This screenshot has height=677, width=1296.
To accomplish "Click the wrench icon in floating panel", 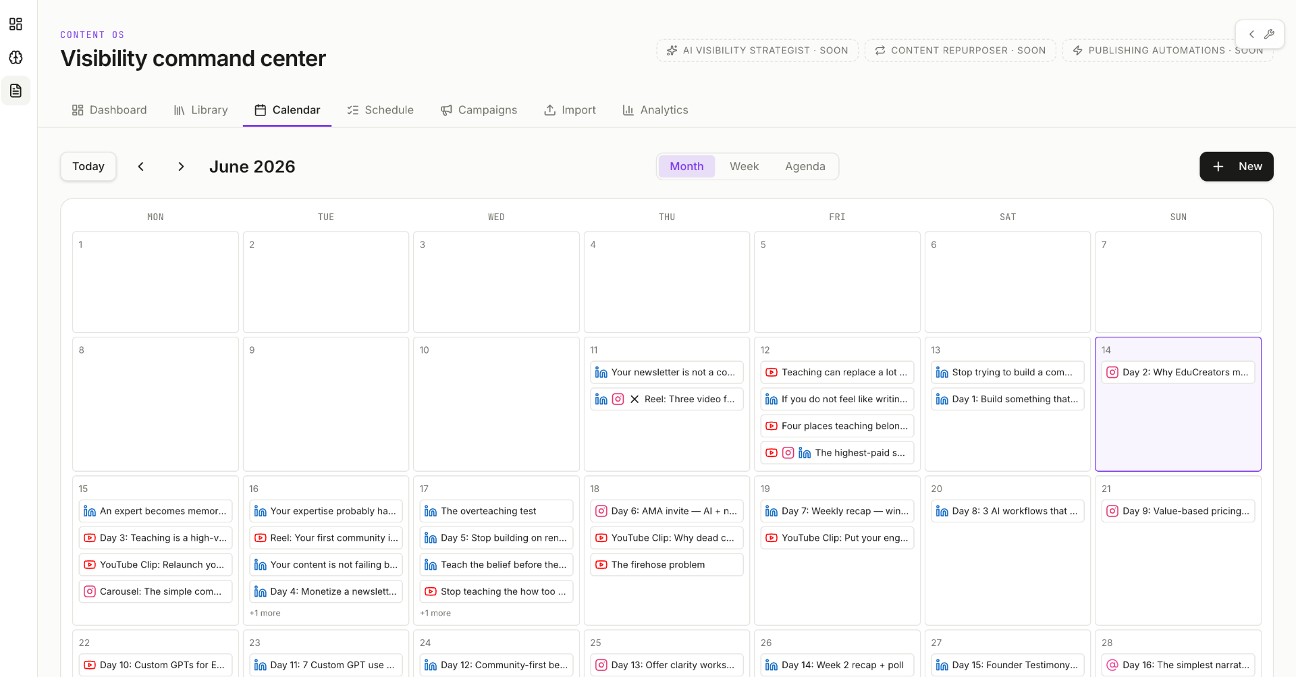I will [1269, 34].
